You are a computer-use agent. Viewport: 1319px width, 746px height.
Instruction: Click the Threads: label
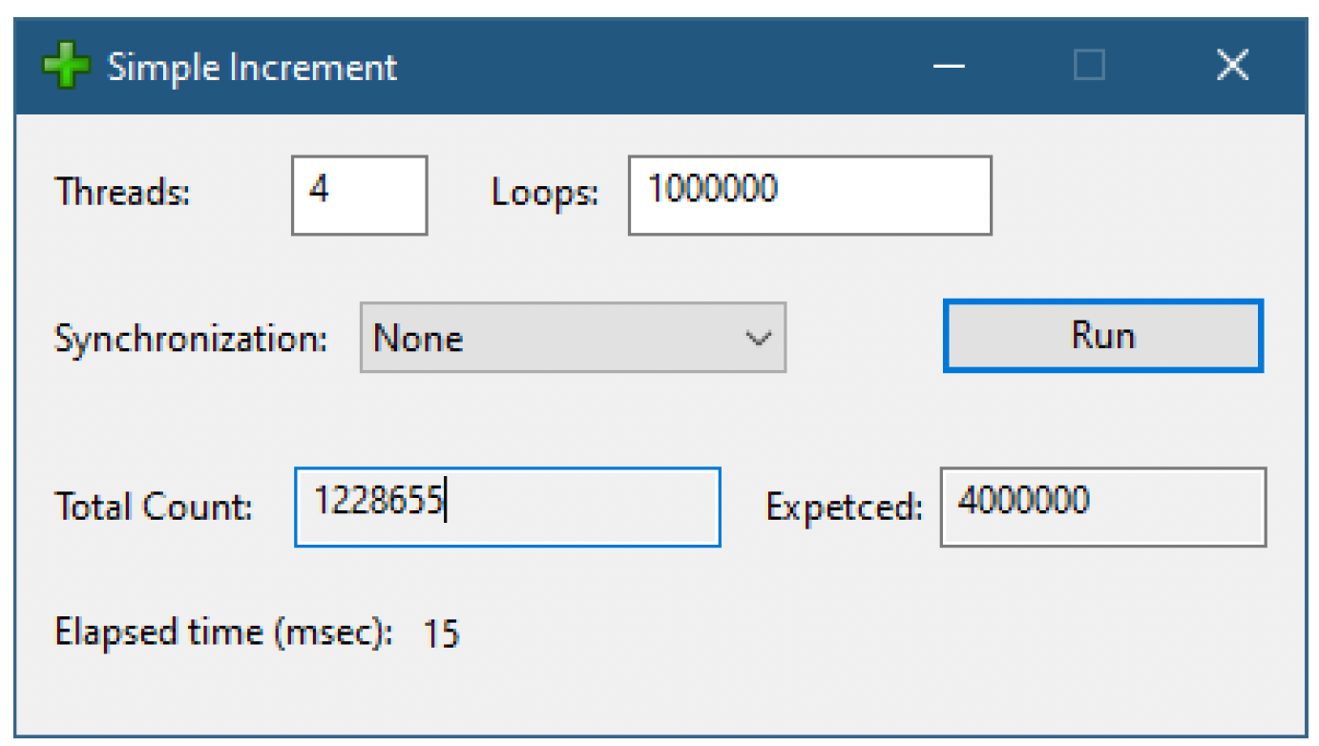point(122,193)
